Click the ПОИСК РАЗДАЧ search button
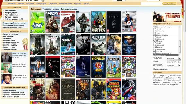Viewport: 186px width, 104px height. 169,4
